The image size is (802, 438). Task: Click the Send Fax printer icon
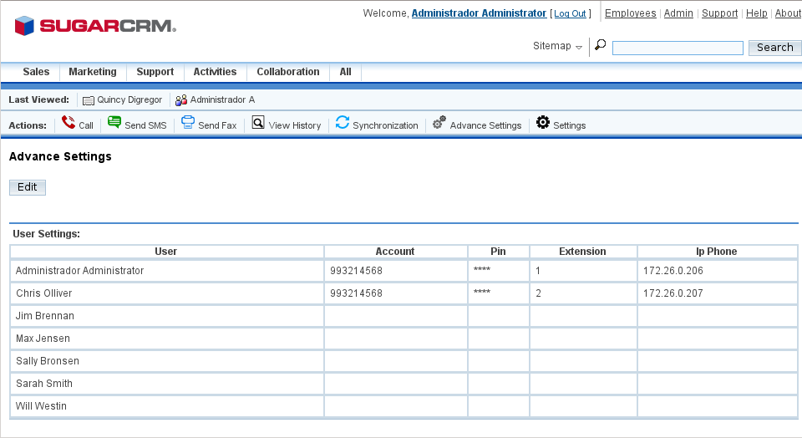188,123
